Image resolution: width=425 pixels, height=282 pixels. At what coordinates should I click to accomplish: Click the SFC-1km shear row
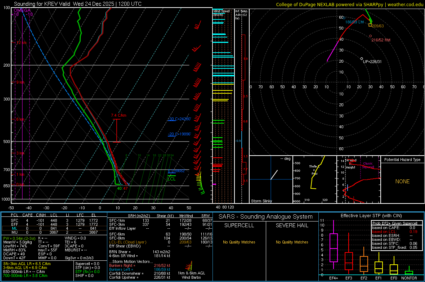click(x=161, y=220)
